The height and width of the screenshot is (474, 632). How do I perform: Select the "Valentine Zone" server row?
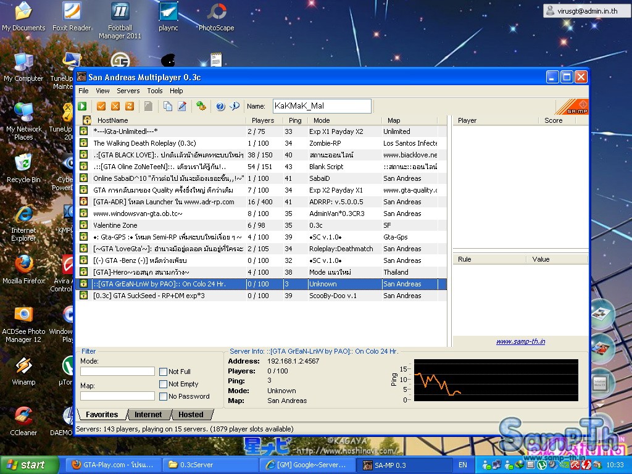pyautogui.click(x=261, y=225)
